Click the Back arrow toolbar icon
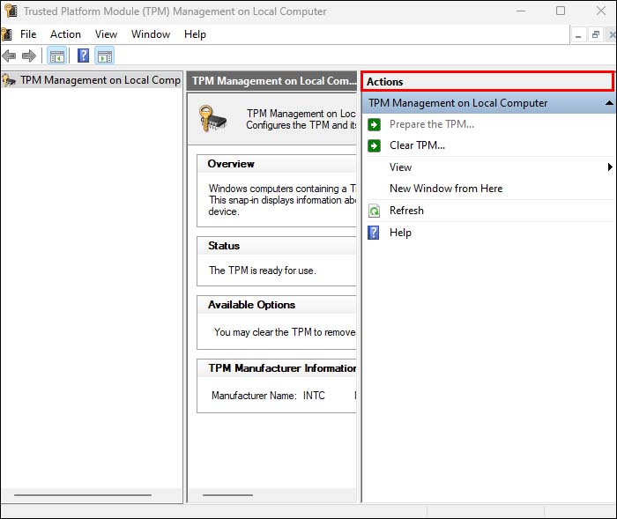This screenshot has height=519, width=617. pyautogui.click(x=9, y=56)
